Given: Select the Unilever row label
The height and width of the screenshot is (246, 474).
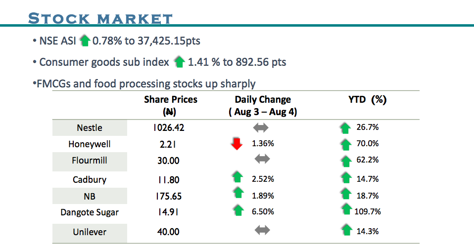Looking at the screenshot, I should point(90,231).
